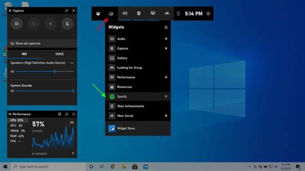Pin the Capture widget

tap(67, 11)
